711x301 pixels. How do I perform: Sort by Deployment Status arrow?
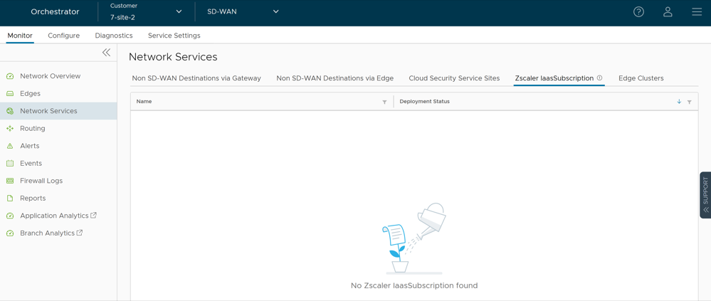pos(679,102)
